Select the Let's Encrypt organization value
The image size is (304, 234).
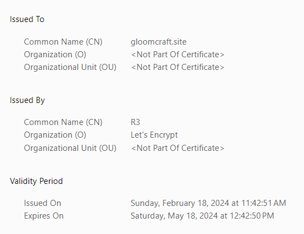[x=154, y=135]
